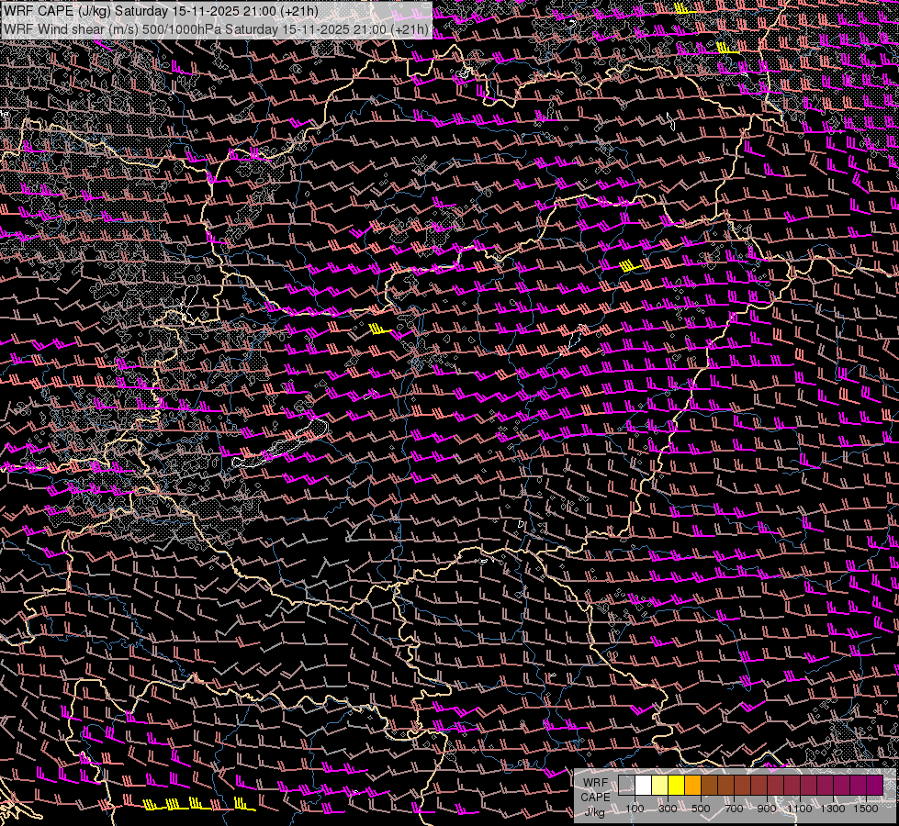This screenshot has width=899, height=826.
Task: Click the pale yellow CAPE legend swatch
Action: click(x=659, y=785)
